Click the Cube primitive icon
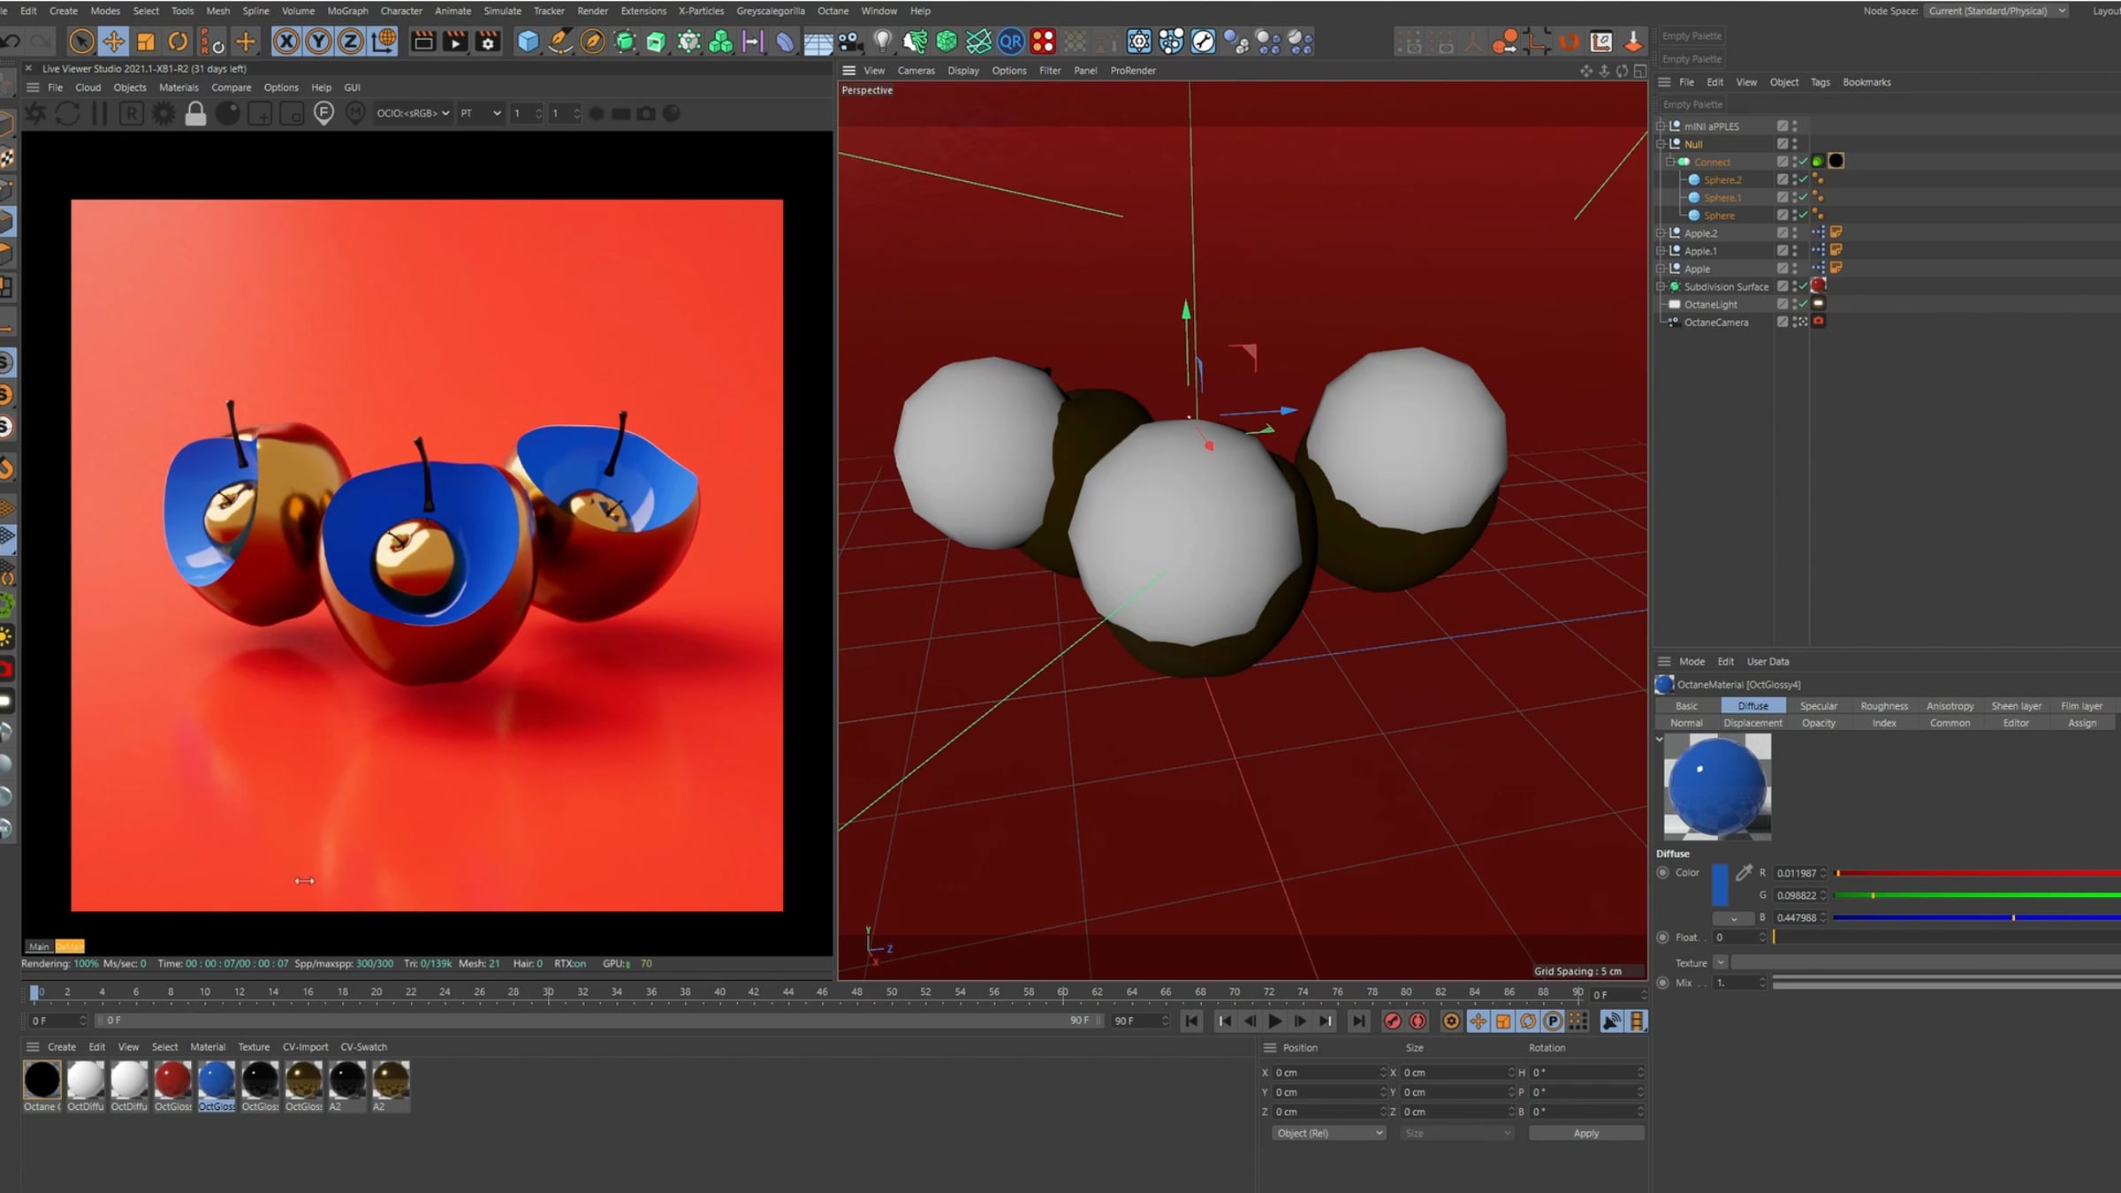The width and height of the screenshot is (2121, 1193). [x=528, y=42]
